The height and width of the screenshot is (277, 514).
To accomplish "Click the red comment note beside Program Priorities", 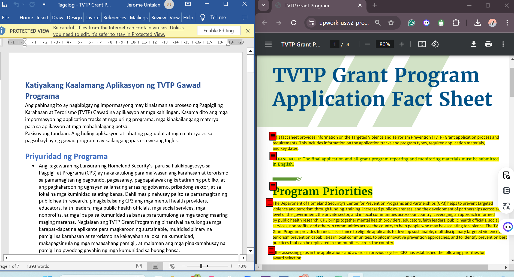I will (x=273, y=186).
